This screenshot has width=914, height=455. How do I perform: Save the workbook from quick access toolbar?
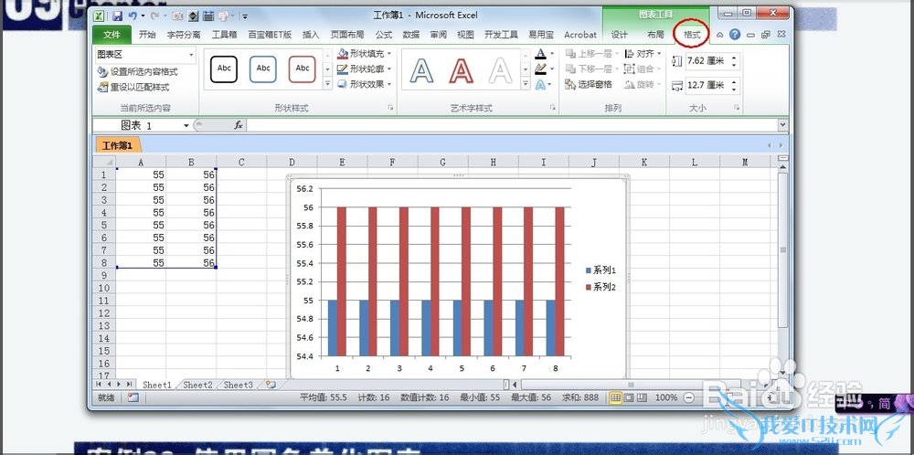click(x=118, y=16)
